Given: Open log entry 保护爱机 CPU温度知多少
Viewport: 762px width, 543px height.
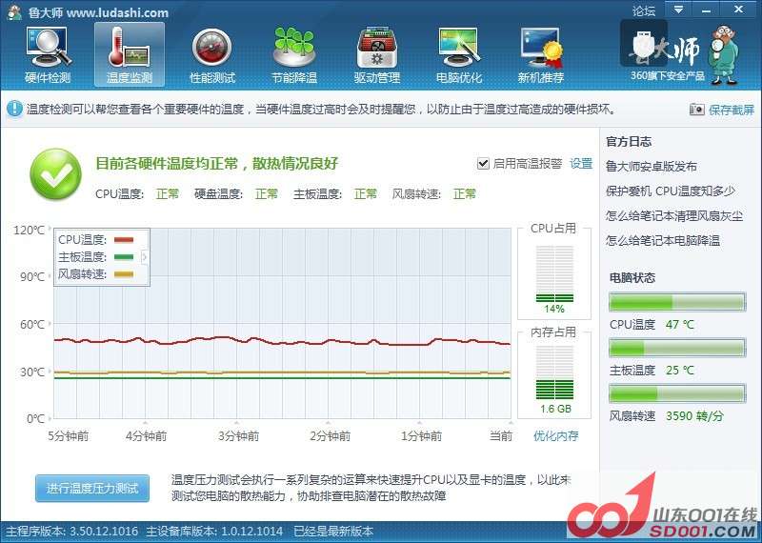Looking at the screenshot, I should [671, 191].
